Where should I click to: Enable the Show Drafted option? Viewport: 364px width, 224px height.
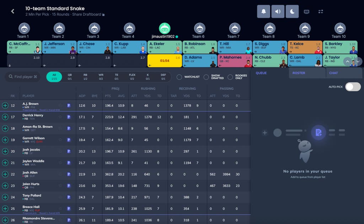pos(206,77)
